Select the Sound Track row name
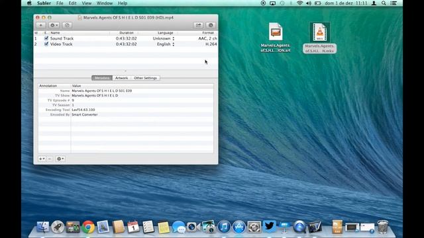 [x=62, y=38]
